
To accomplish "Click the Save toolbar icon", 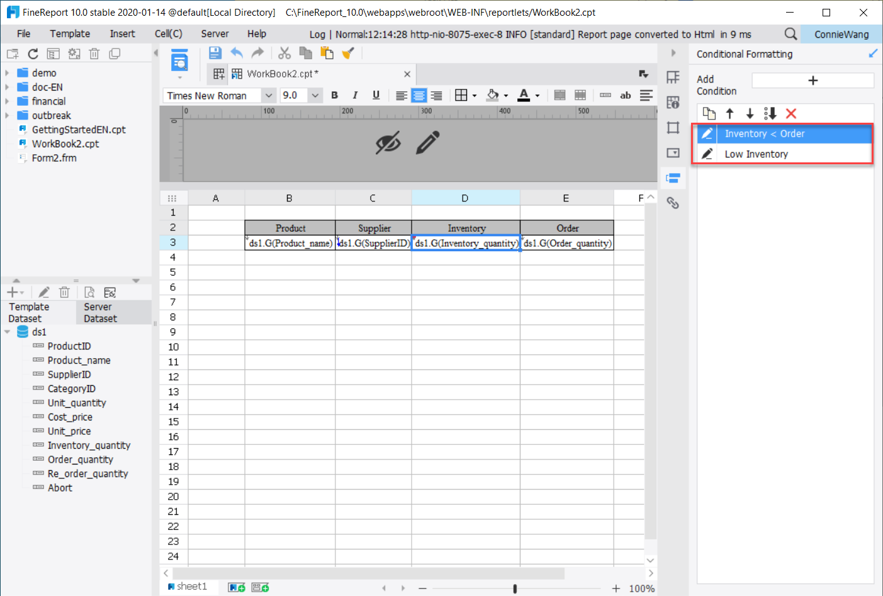I will [x=215, y=53].
